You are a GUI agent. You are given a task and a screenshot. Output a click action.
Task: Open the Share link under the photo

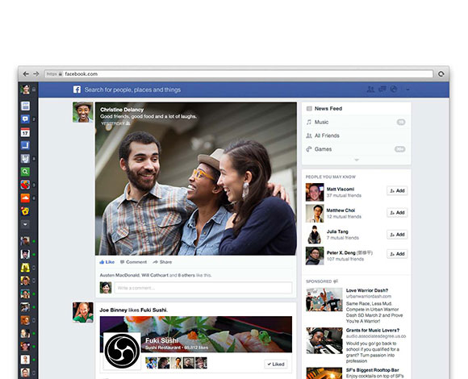(x=162, y=262)
